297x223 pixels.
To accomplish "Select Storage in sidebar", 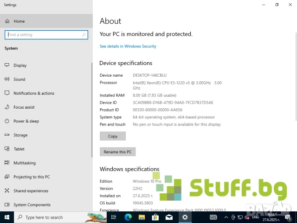I will pos(20,135).
